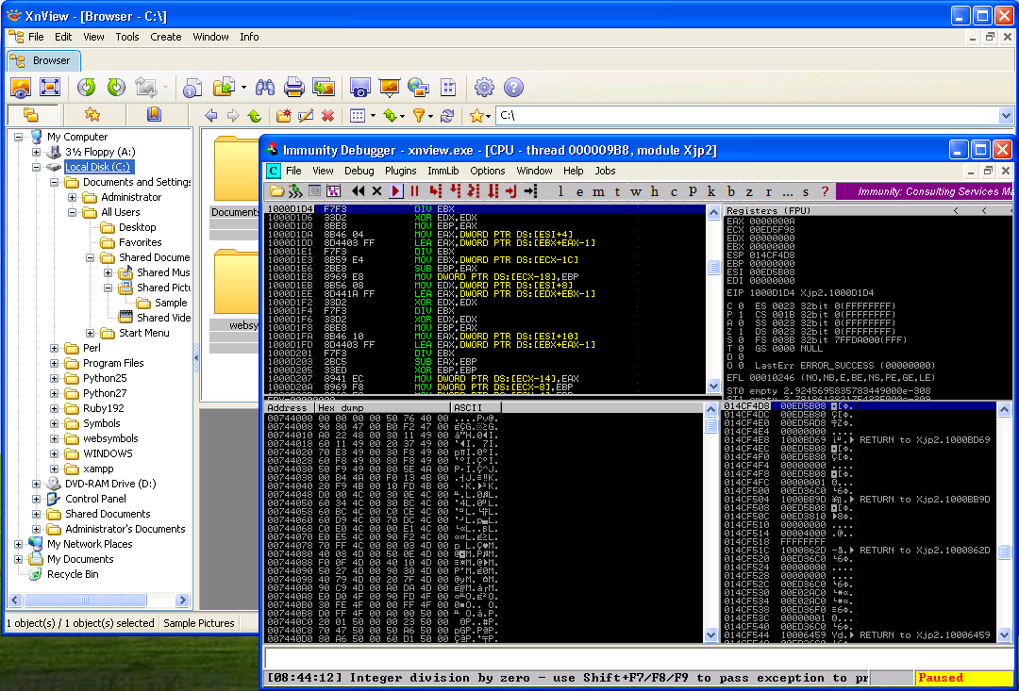Open the address bar path dropdown
Screen dimensions: 1019x691
click(1006, 116)
